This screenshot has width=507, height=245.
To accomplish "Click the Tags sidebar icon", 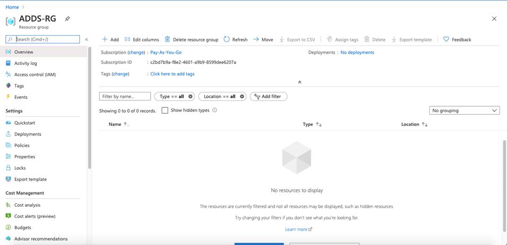I will (x=9, y=86).
